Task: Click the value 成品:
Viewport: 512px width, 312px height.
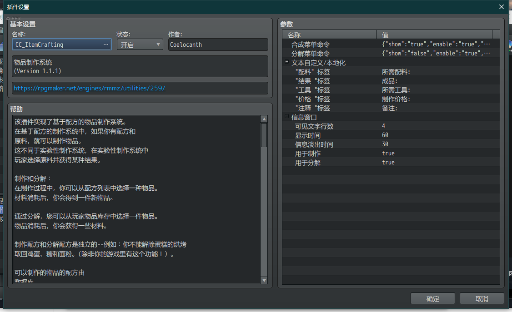Action: coord(390,81)
